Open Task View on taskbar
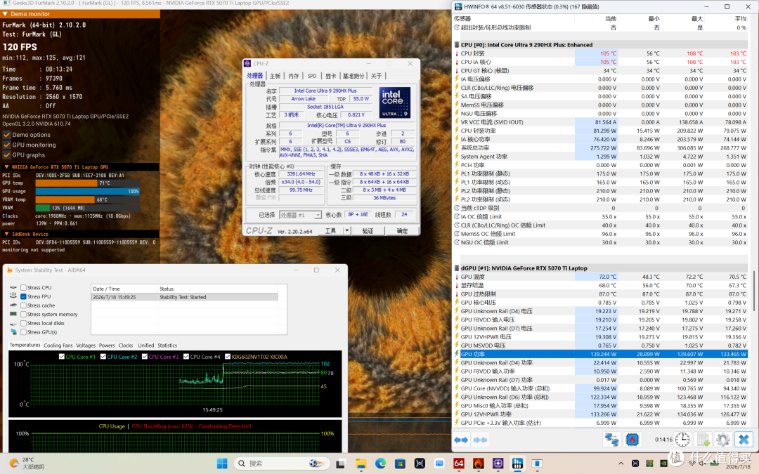Image resolution: width=759 pixels, height=474 pixels. pyautogui.click(x=341, y=463)
